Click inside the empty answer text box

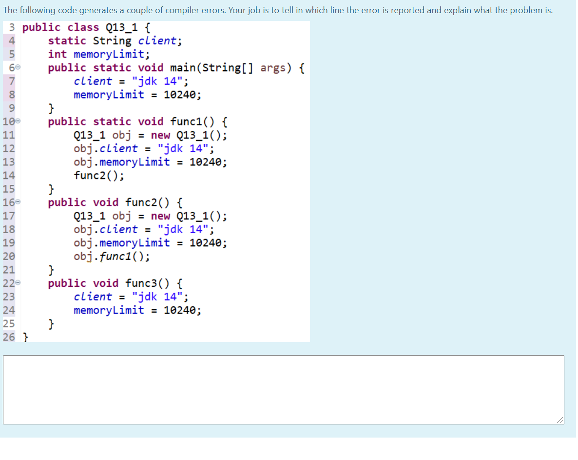[x=283, y=390]
